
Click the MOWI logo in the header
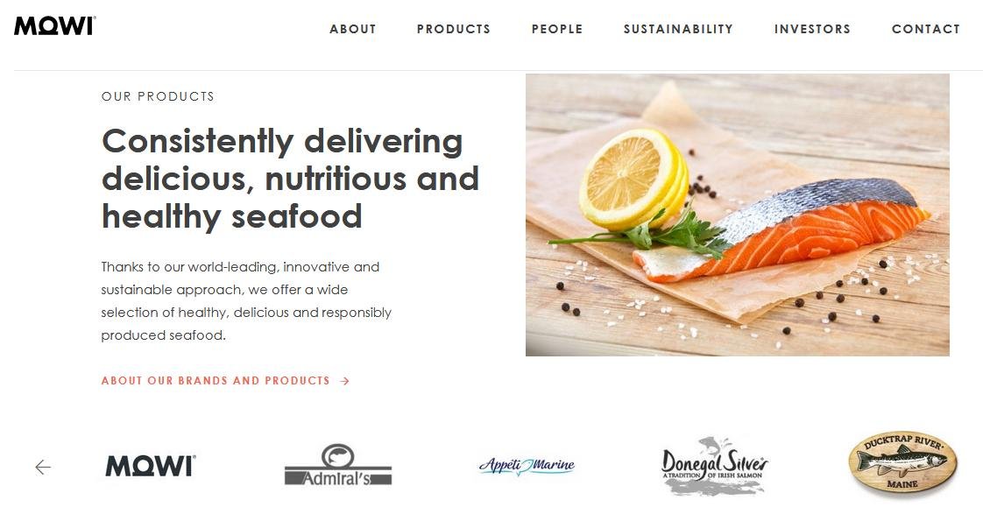[x=54, y=26]
